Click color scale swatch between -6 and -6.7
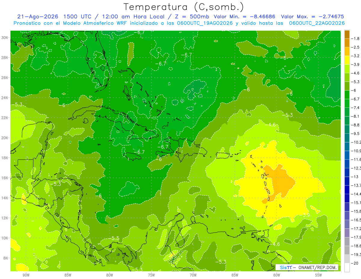This screenshot has width=361, height=279. [x=347, y=95]
